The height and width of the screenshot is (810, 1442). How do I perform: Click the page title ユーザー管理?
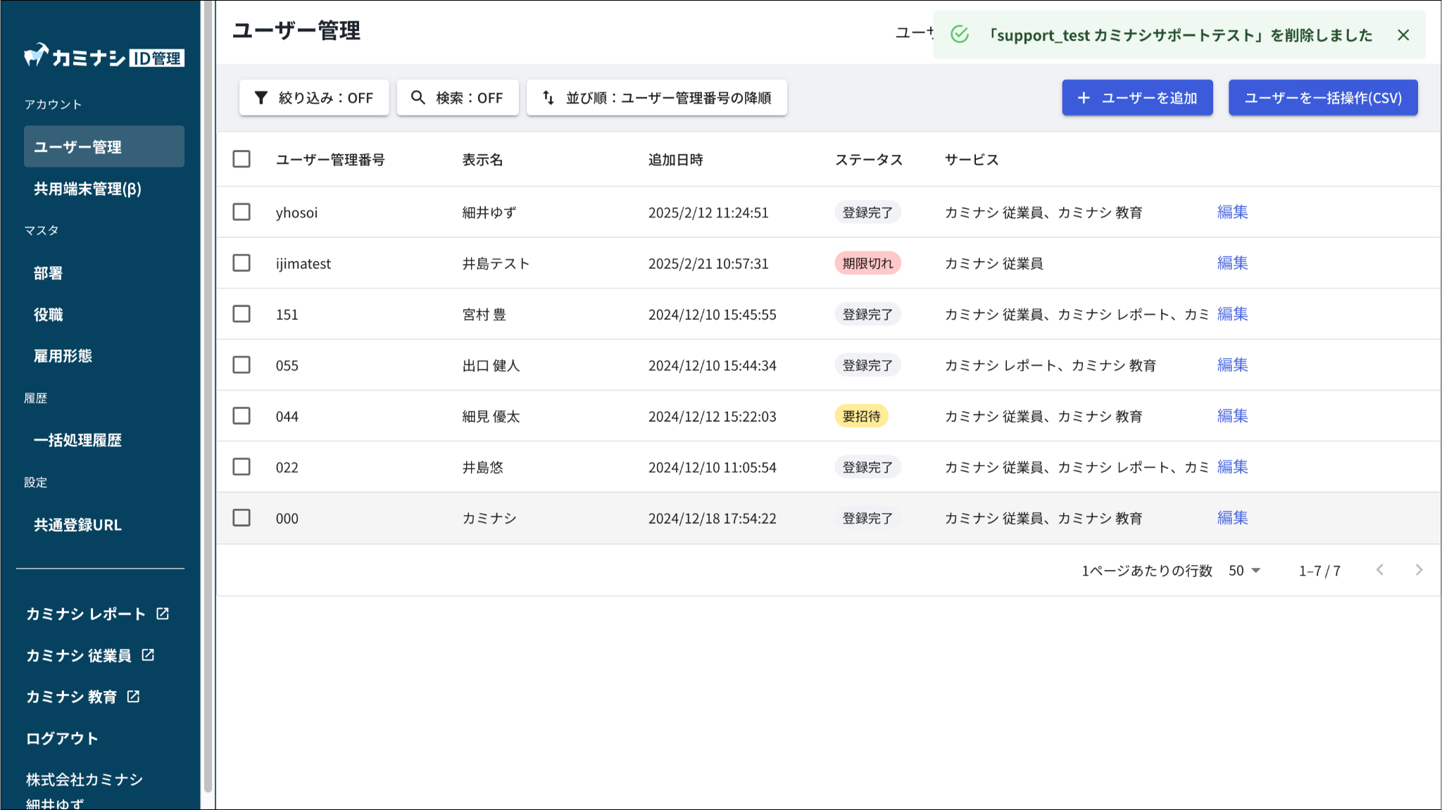click(x=296, y=31)
